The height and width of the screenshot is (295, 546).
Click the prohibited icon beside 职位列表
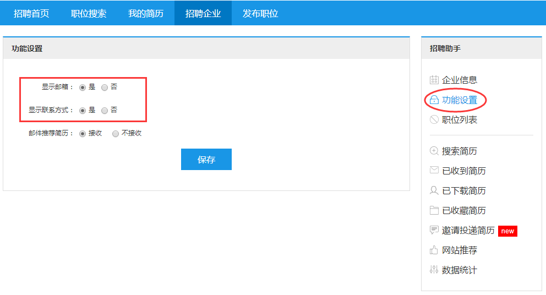coord(434,119)
